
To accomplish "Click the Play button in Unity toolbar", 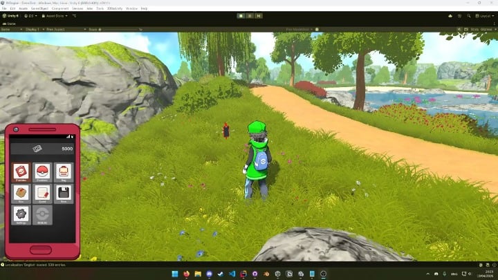I will click(x=241, y=16).
